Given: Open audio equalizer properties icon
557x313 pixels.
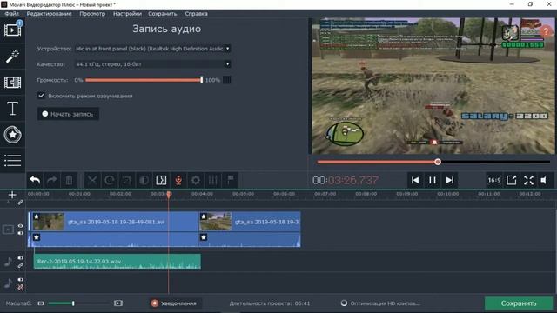Looking at the screenshot, I should click(x=212, y=180).
